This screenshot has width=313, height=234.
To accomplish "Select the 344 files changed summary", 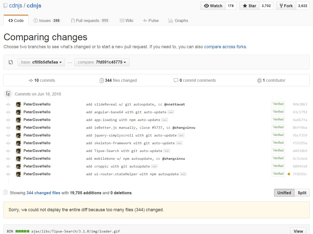I will pos(118,80).
